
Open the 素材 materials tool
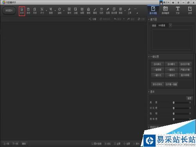click(69, 11)
